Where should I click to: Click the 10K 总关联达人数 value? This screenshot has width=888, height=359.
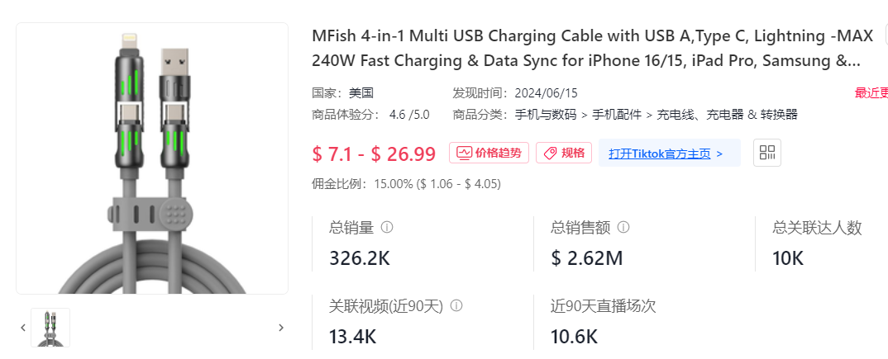pos(788,258)
